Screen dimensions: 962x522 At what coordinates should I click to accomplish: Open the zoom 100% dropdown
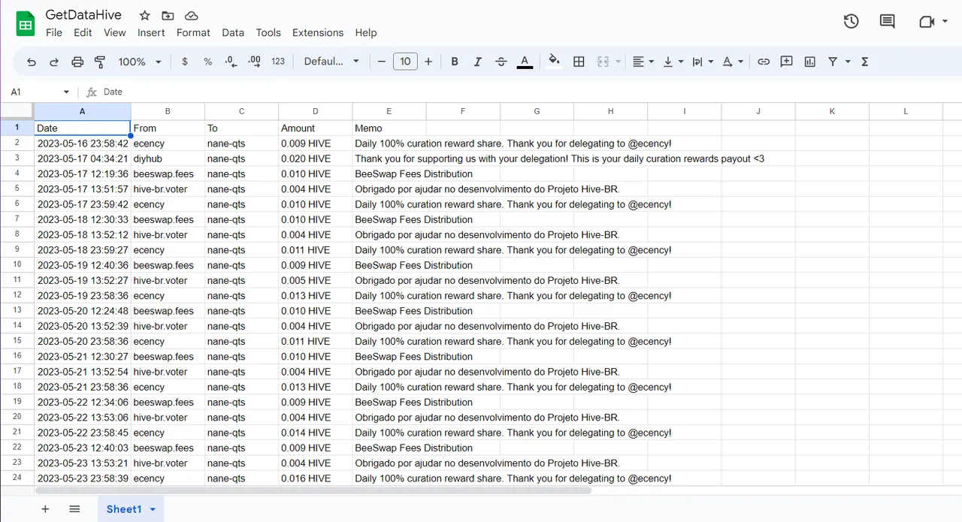140,62
